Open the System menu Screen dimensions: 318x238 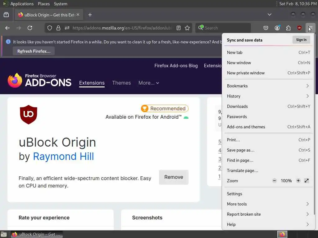[61, 4]
